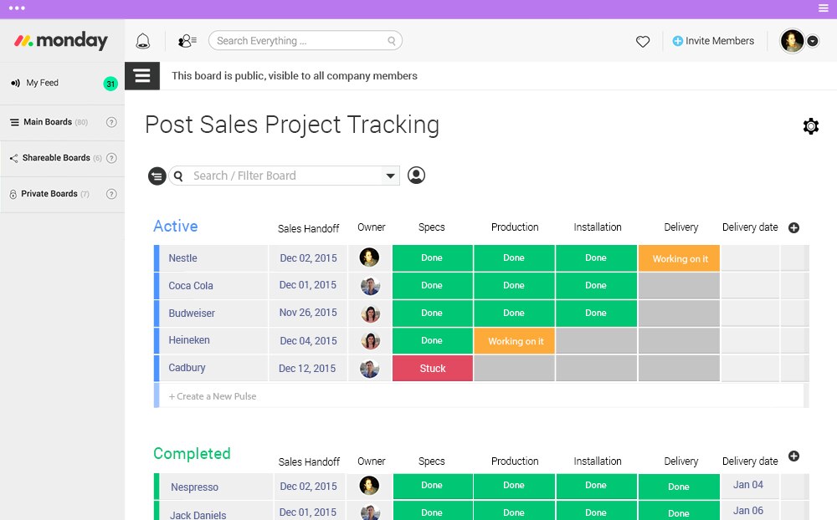The width and height of the screenshot is (837, 520).
Task: Click Create a New Pulse
Action: [213, 396]
